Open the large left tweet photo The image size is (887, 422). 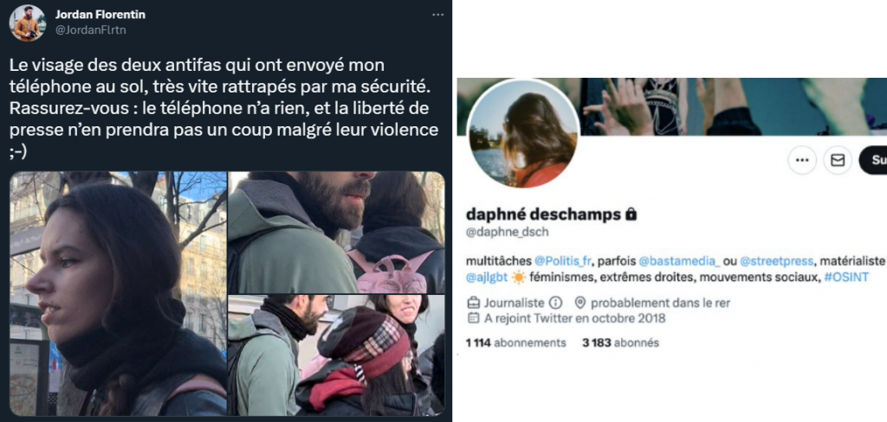118,293
